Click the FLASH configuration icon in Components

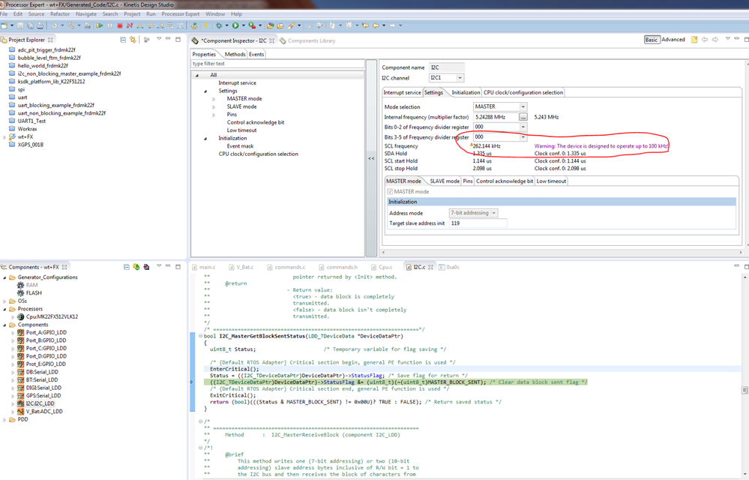tap(20, 292)
